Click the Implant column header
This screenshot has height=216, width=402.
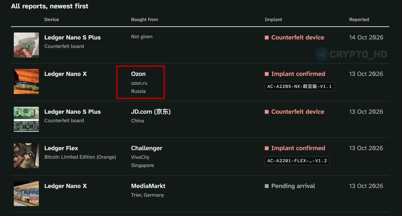[x=273, y=19]
